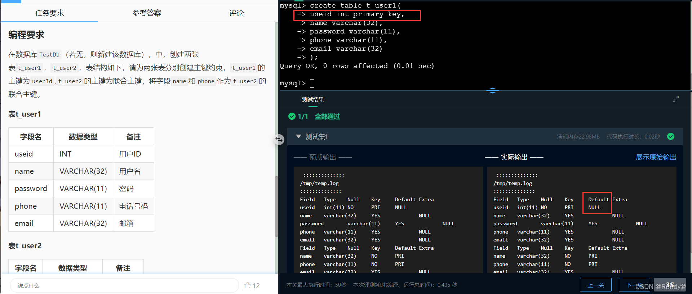Screen dimensions: 692x294
Task: Click the 表t_user1 heading
Action: (x=25, y=114)
